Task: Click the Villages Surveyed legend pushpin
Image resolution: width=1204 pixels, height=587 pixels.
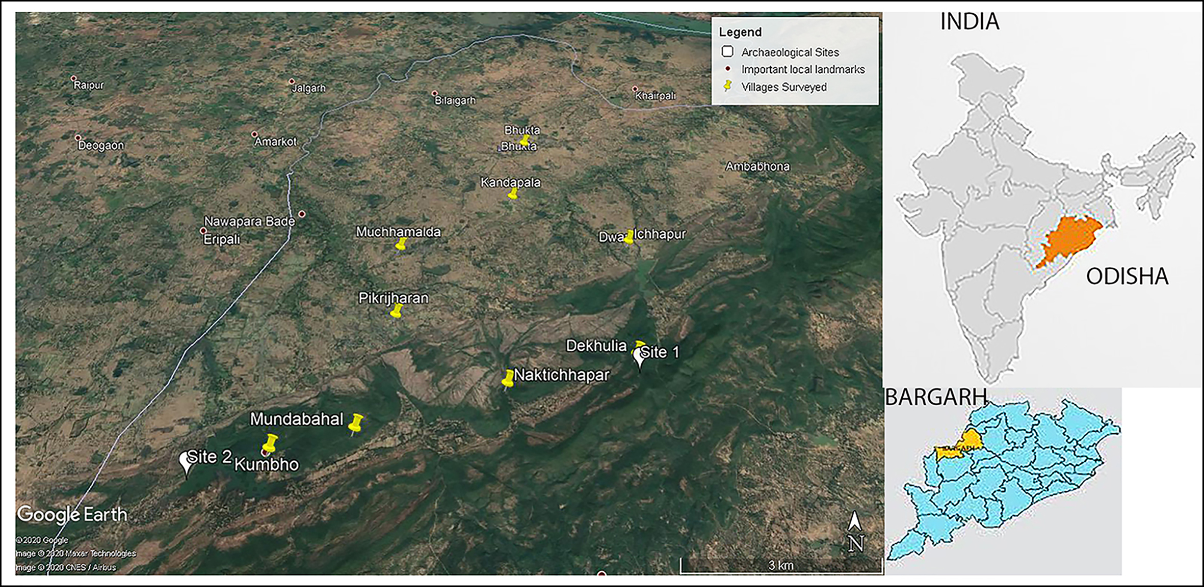Action: tap(728, 86)
